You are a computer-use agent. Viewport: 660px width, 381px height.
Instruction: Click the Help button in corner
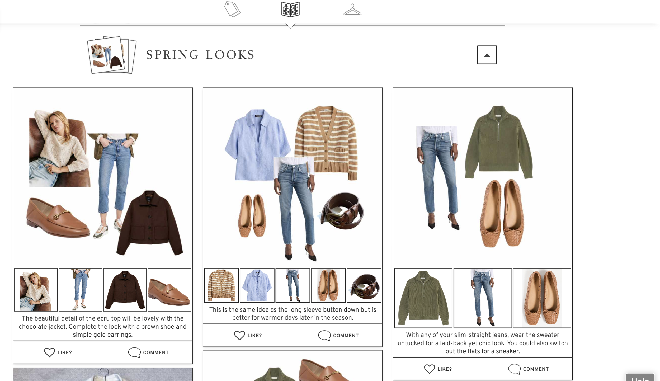click(640, 378)
